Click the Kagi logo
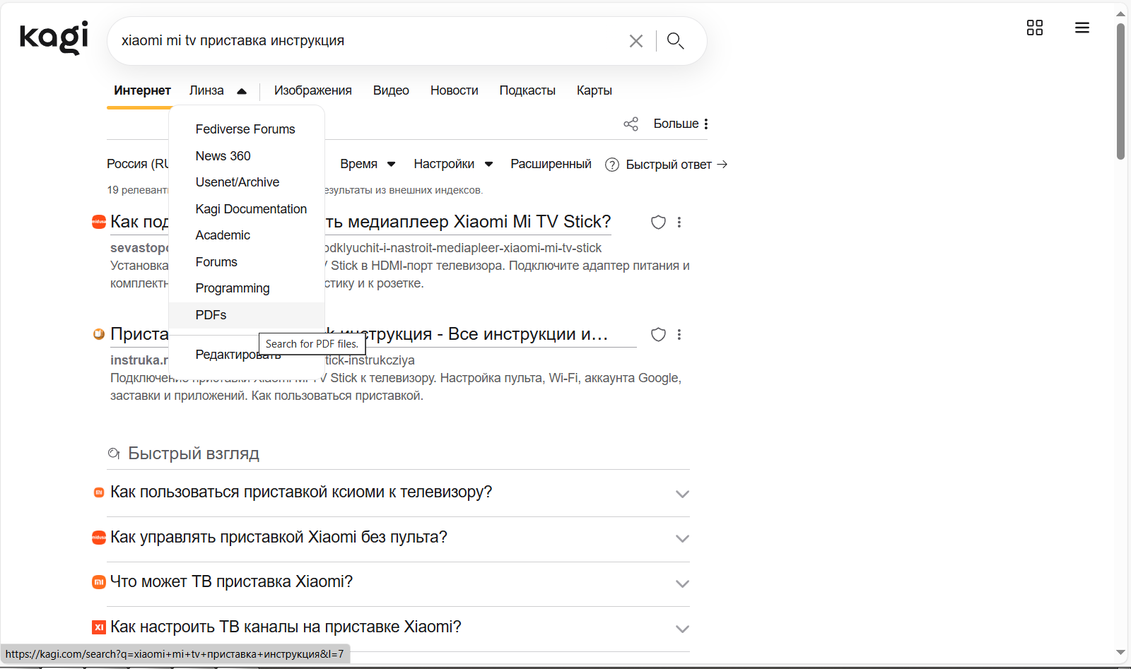Screen dimensions: 1131x669 point(53,37)
